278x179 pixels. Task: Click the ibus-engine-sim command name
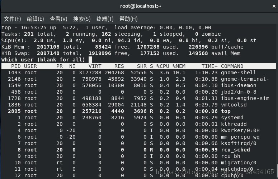(x=245, y=98)
